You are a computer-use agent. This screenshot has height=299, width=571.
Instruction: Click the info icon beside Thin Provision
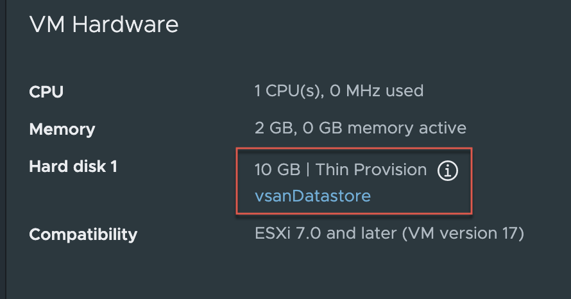448,171
